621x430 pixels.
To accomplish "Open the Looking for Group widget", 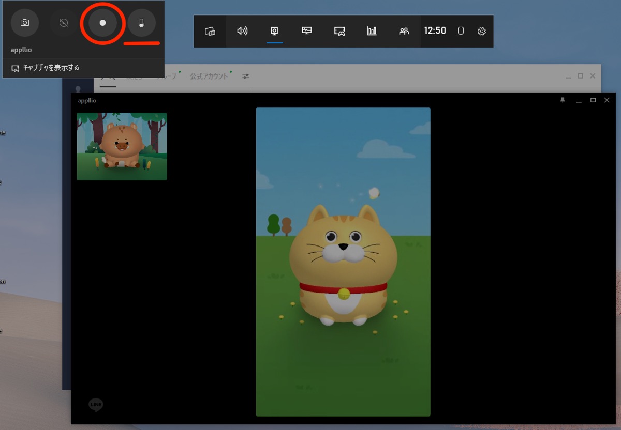I will 404,31.
